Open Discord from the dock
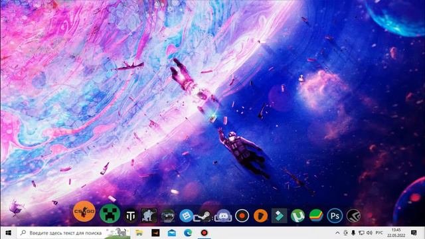425x239 pixels. [x=223, y=216]
